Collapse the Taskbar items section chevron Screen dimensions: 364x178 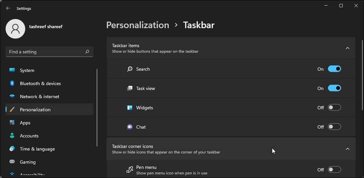pyautogui.click(x=348, y=48)
